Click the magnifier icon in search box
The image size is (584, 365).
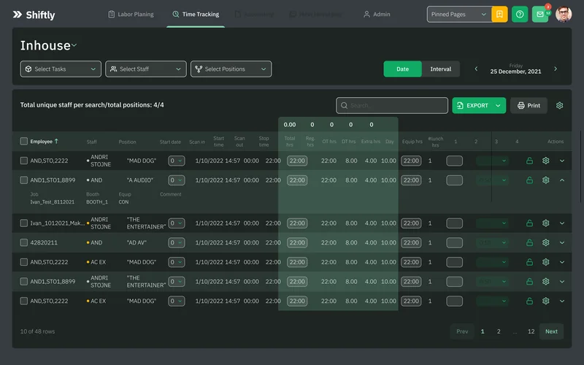[x=344, y=105]
